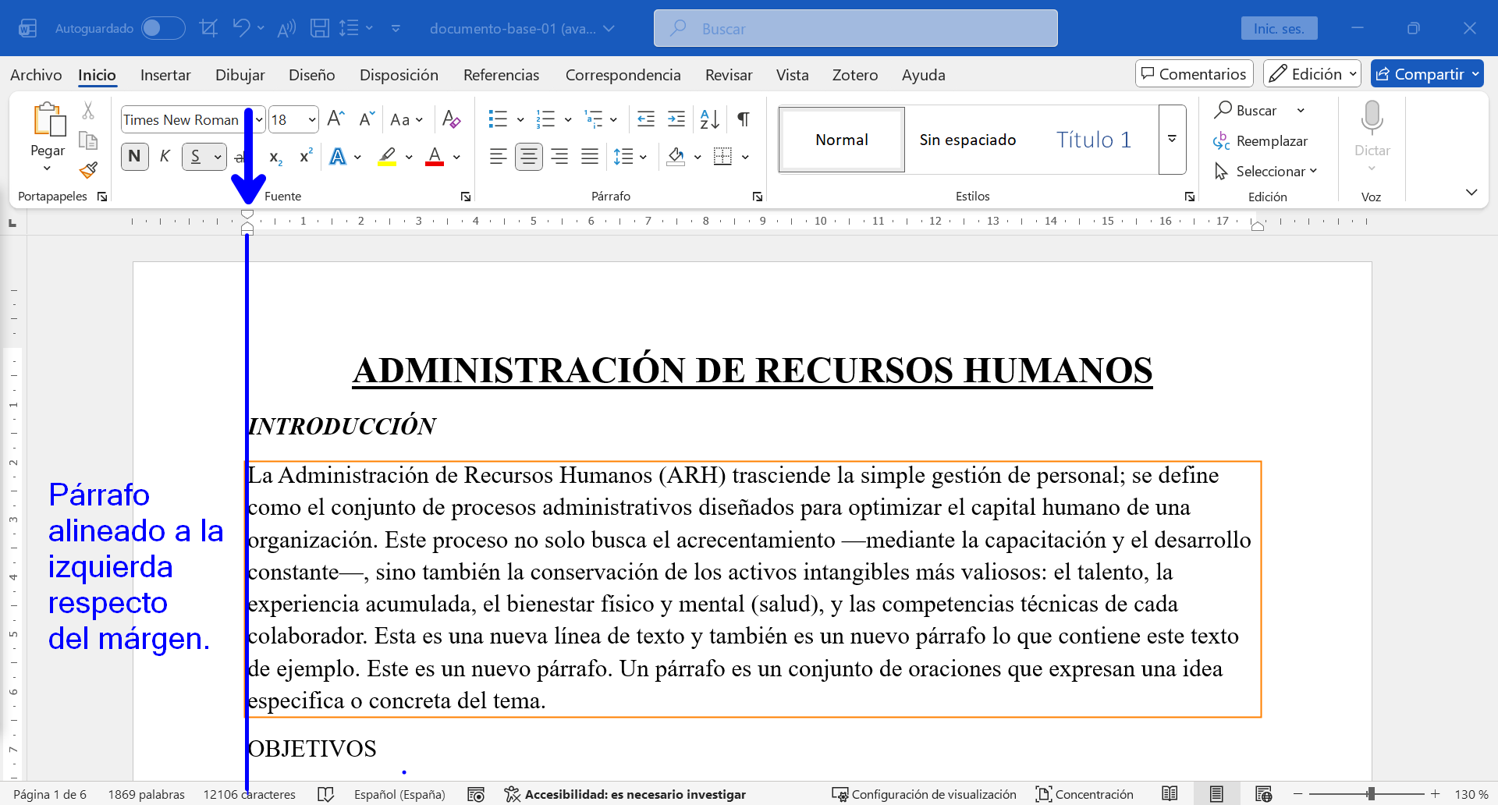Click the sort A-Z icon
The image size is (1498, 805).
pyautogui.click(x=709, y=119)
